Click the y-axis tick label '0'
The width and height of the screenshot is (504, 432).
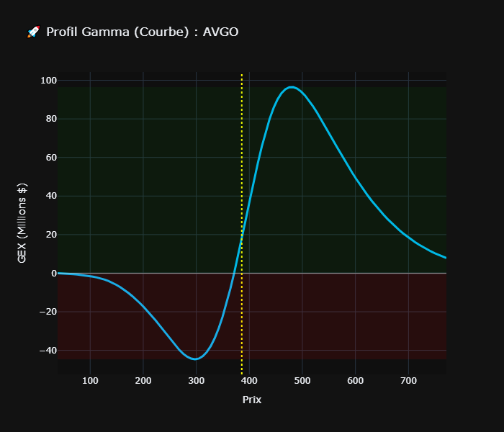pyautogui.click(x=54, y=273)
